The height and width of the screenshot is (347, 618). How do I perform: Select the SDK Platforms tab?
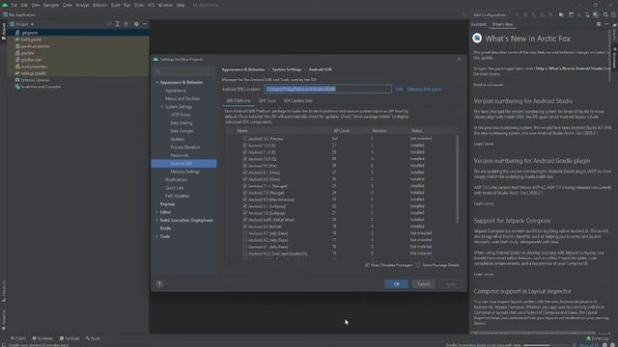239,100
